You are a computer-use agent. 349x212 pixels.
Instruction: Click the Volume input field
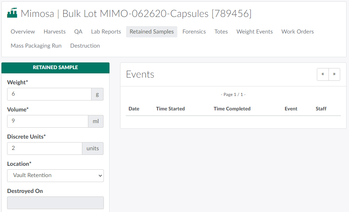(47, 121)
